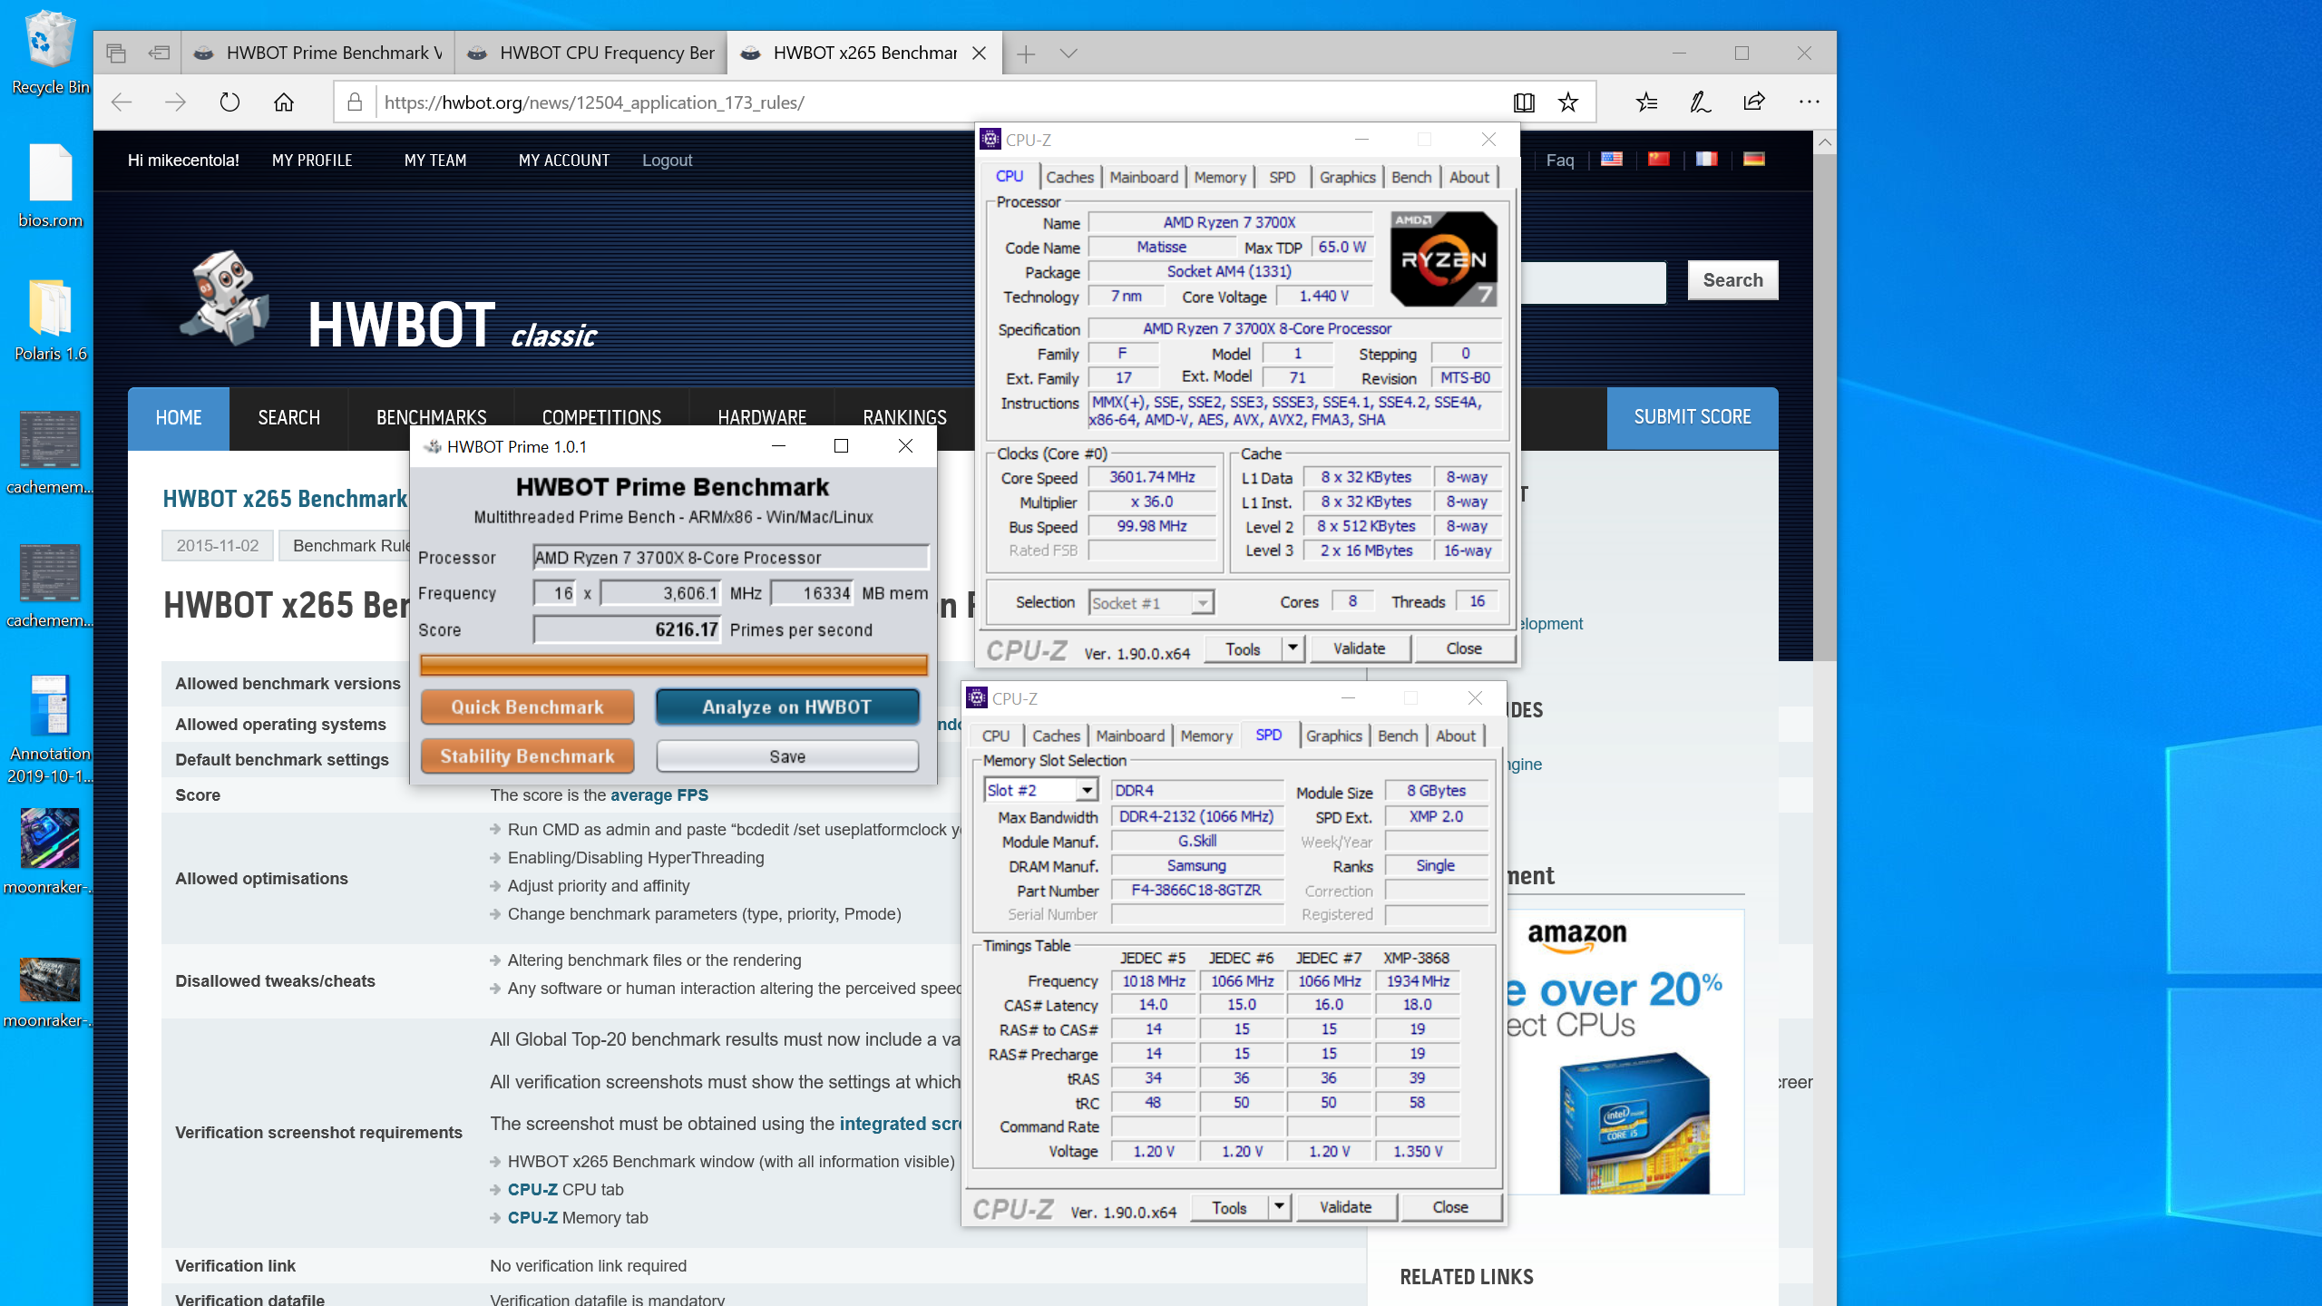Open the HARDWARE navigation menu
This screenshot has width=2322, height=1306.
pyautogui.click(x=762, y=417)
